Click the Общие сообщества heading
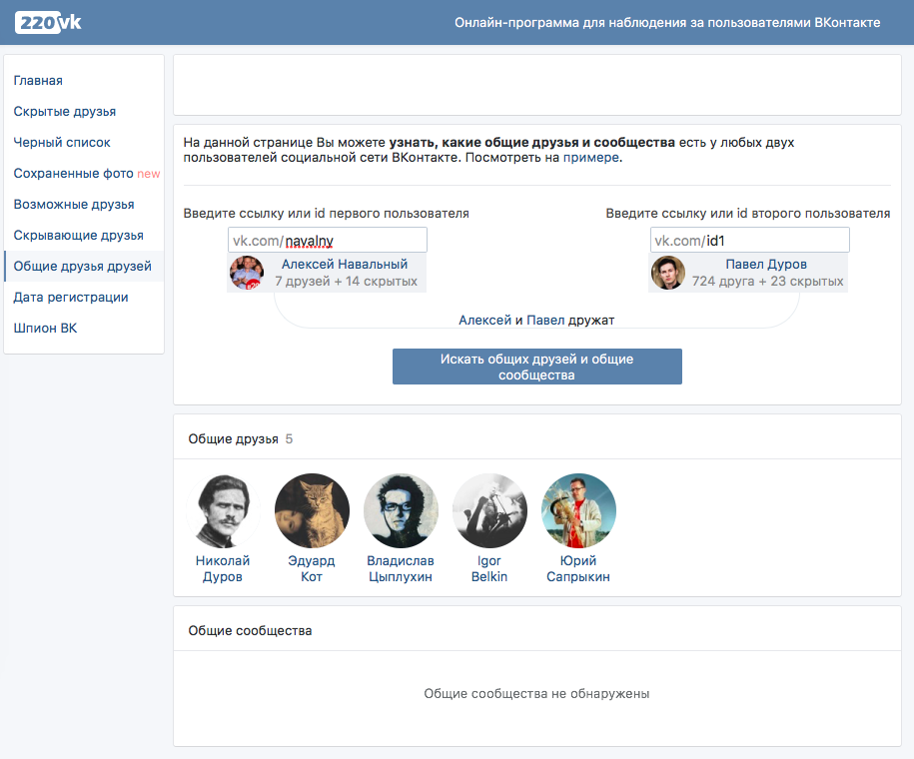 (x=250, y=631)
